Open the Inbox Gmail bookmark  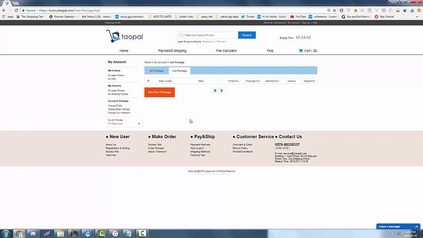(96, 17)
